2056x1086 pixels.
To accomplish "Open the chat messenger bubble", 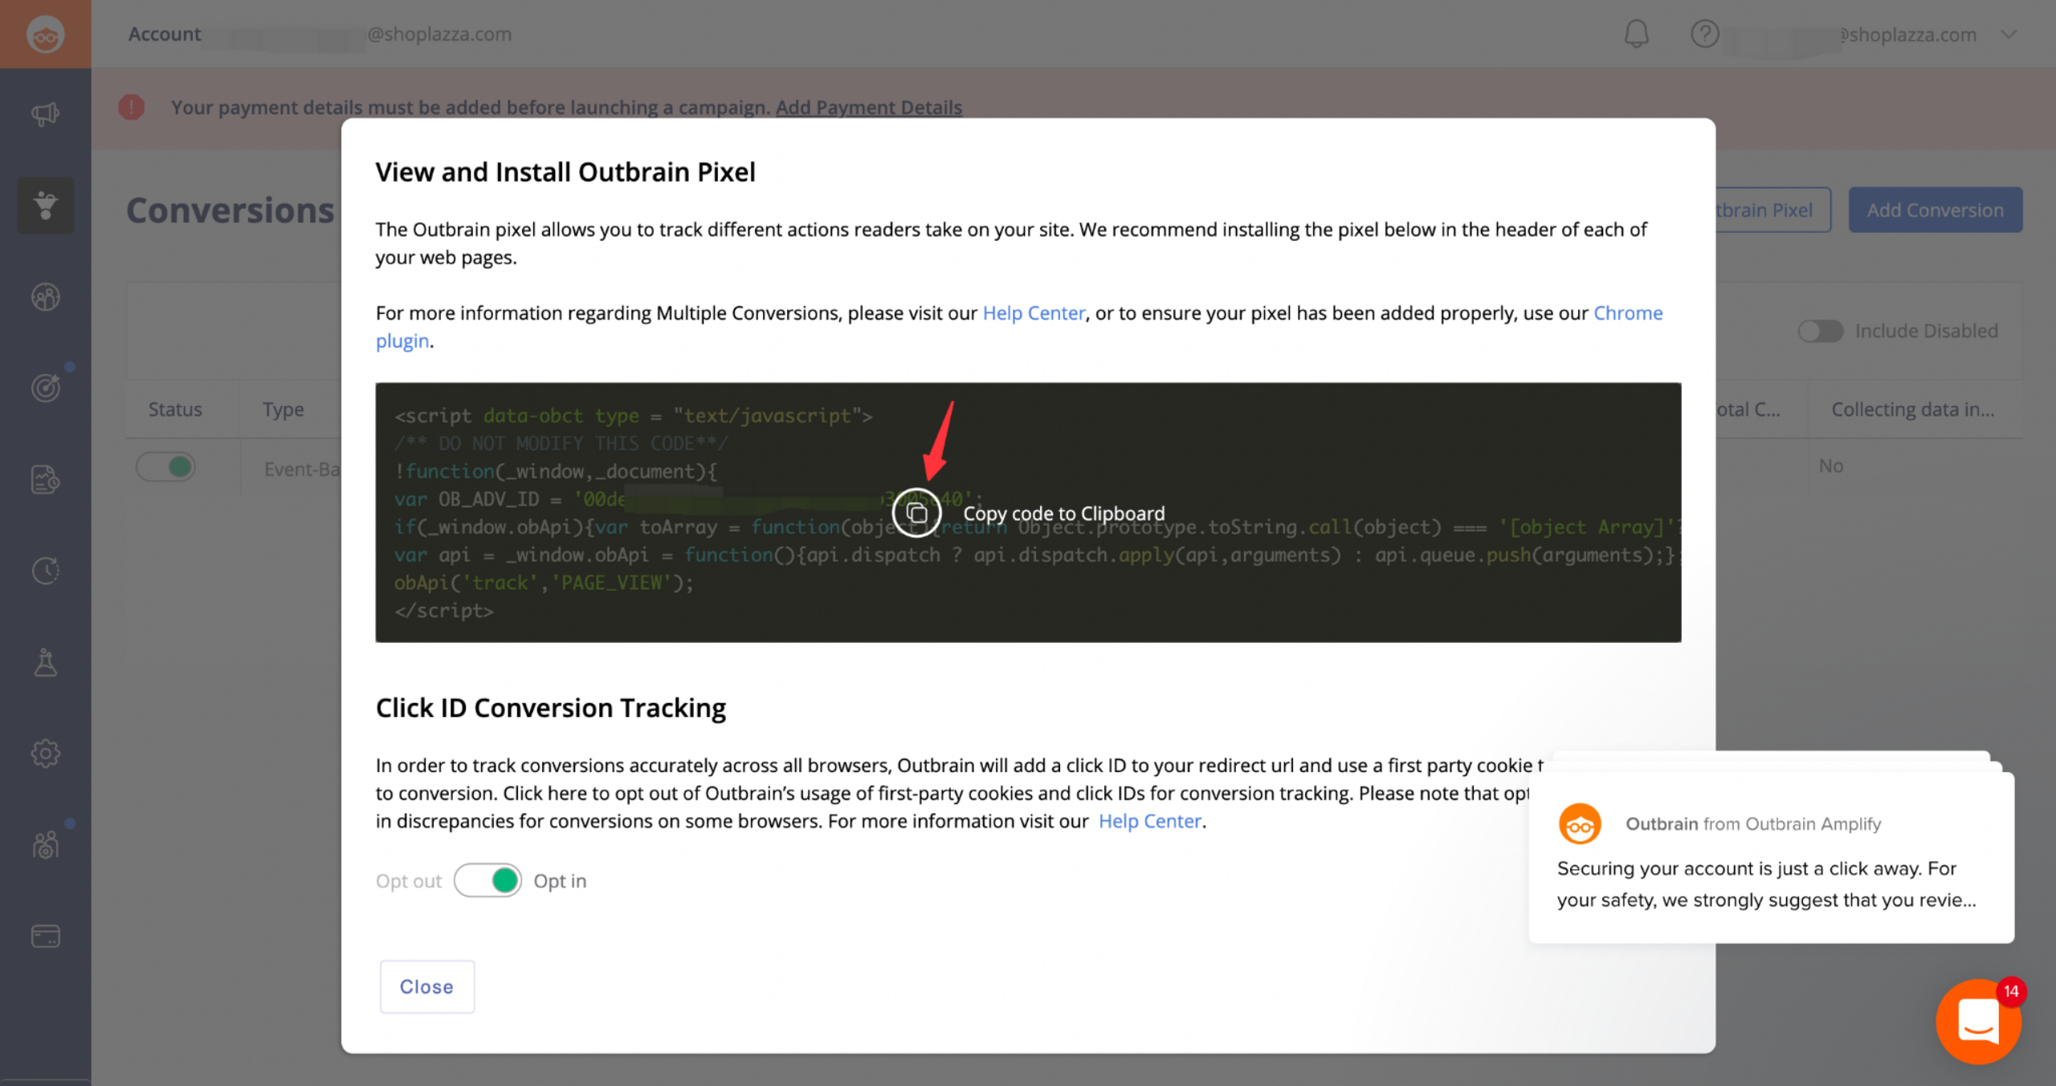I will (1978, 1021).
